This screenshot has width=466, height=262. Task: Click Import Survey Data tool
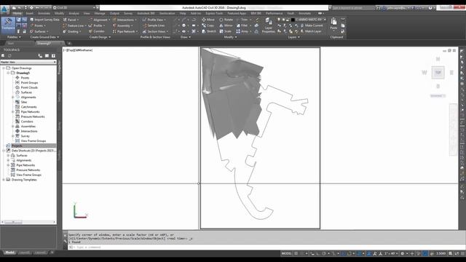(x=44, y=20)
